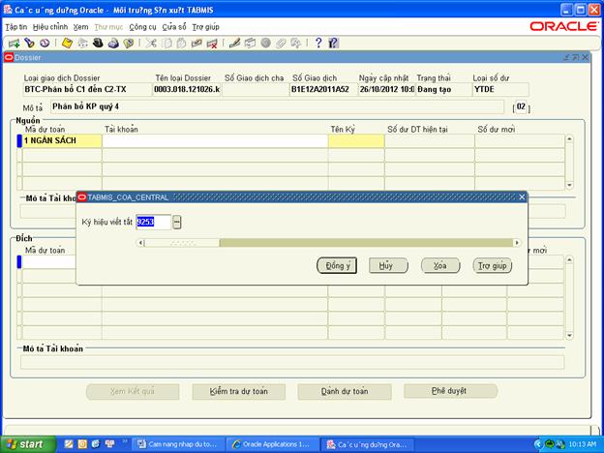
Task: Click the Số Giao dịch B1E12A2011A52 field
Action: click(x=322, y=89)
